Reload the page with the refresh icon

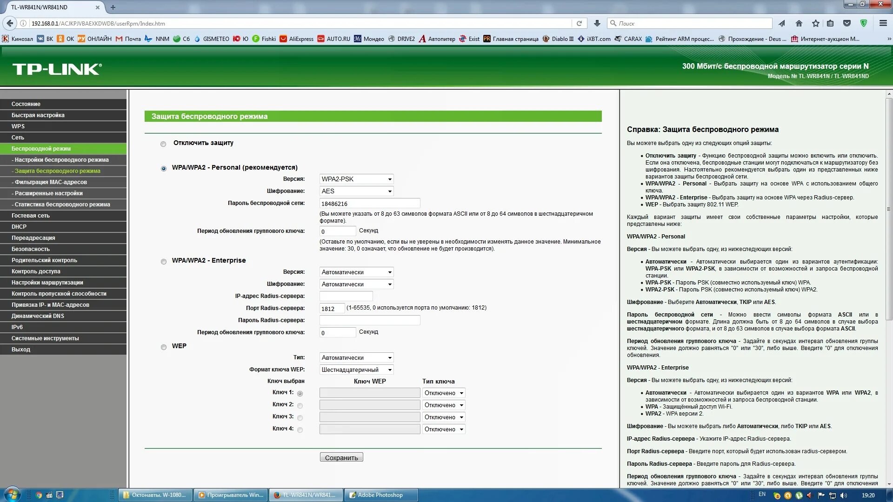(x=579, y=23)
